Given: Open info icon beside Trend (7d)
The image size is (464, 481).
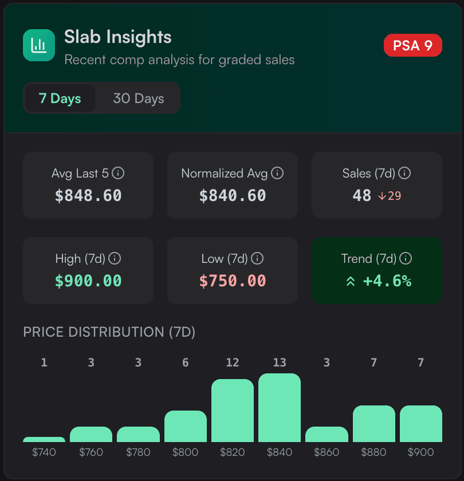Looking at the screenshot, I should click(x=406, y=258).
